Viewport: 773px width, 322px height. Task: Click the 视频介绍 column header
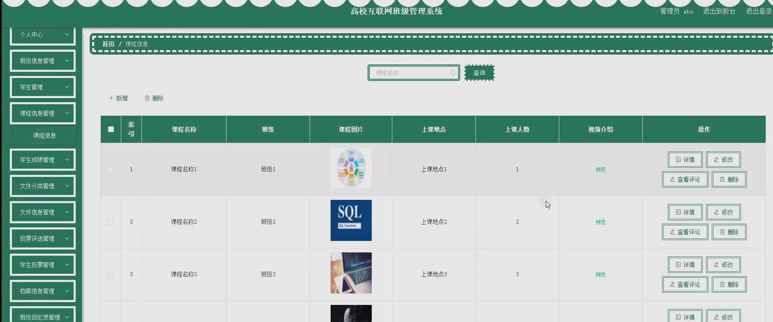pyautogui.click(x=600, y=129)
